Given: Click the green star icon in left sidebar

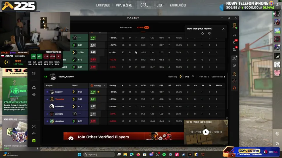Looking at the screenshot, I should click(x=34, y=141).
